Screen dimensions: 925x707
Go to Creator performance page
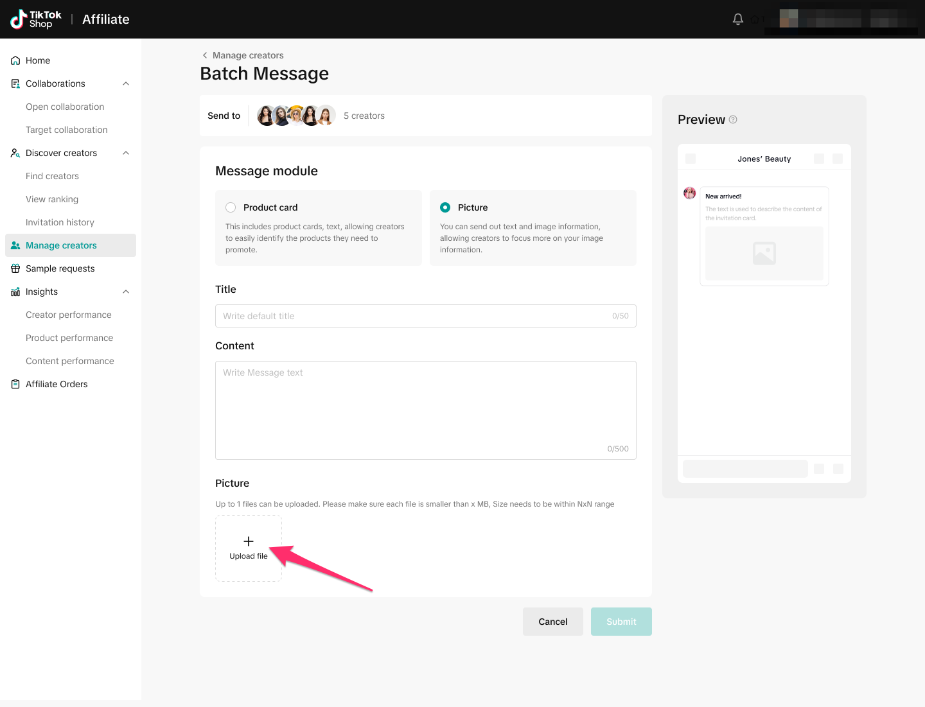(69, 315)
